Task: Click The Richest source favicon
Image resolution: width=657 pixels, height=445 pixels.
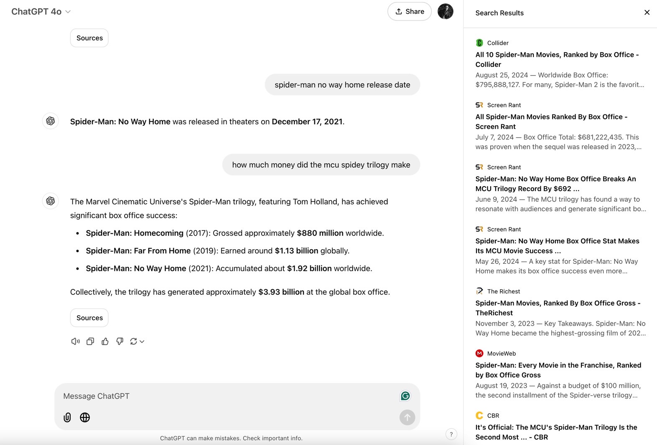Action: point(479,291)
